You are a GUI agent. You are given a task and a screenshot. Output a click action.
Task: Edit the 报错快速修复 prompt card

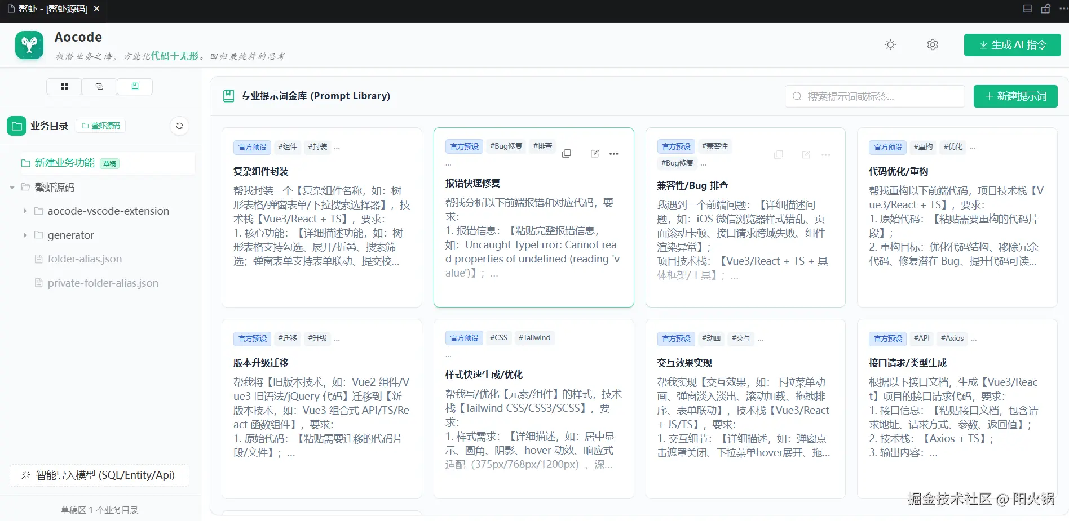[x=594, y=154]
